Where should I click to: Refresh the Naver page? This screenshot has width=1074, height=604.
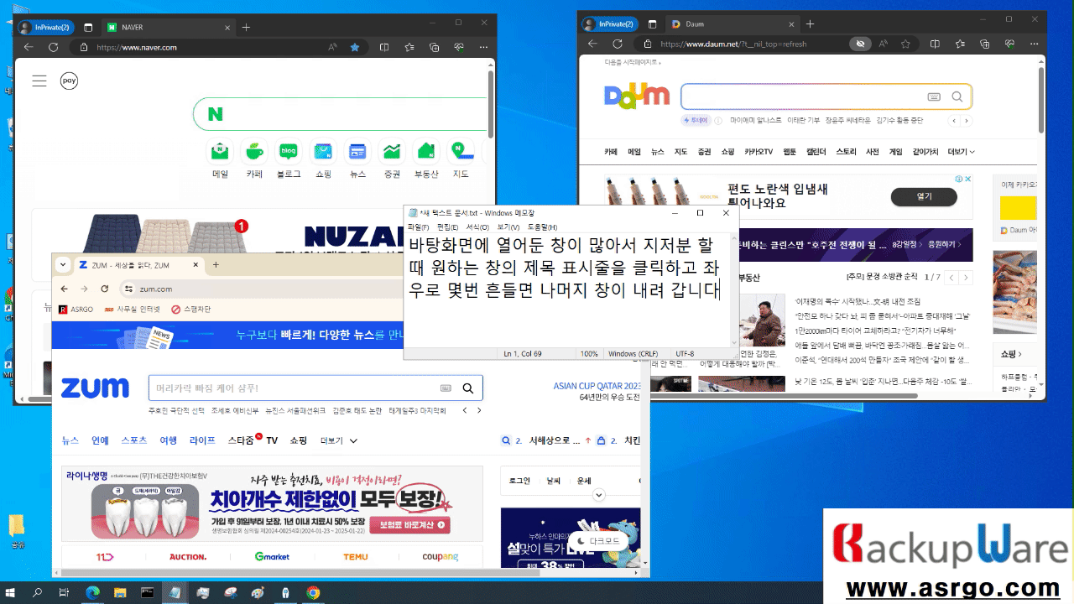(x=53, y=48)
